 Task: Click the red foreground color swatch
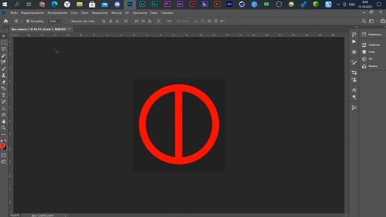pyautogui.click(x=2, y=146)
